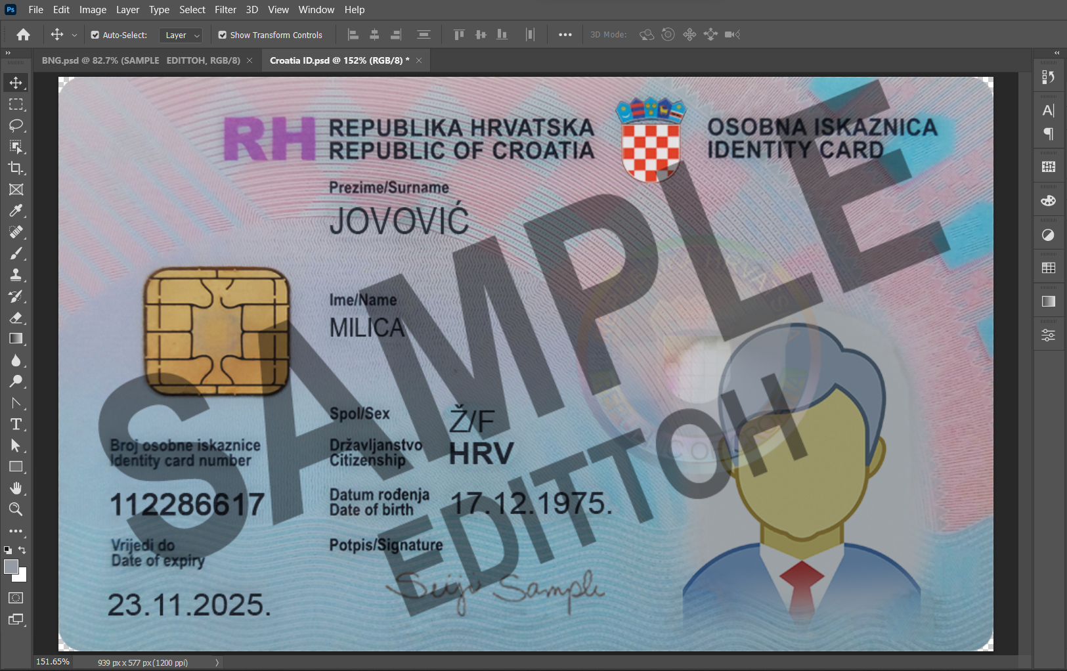Open the Layer menu
1067x671 pixels.
tap(127, 10)
